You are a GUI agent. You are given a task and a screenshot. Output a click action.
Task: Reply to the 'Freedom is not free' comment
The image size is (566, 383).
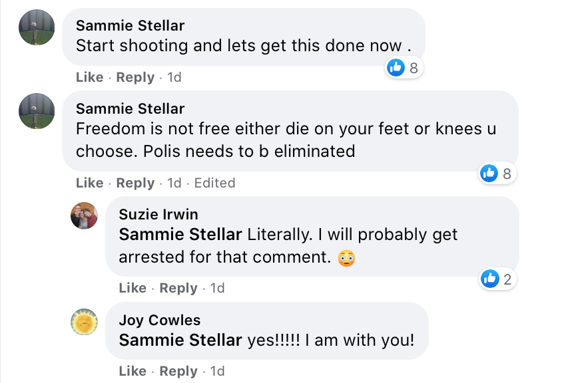pos(135,183)
